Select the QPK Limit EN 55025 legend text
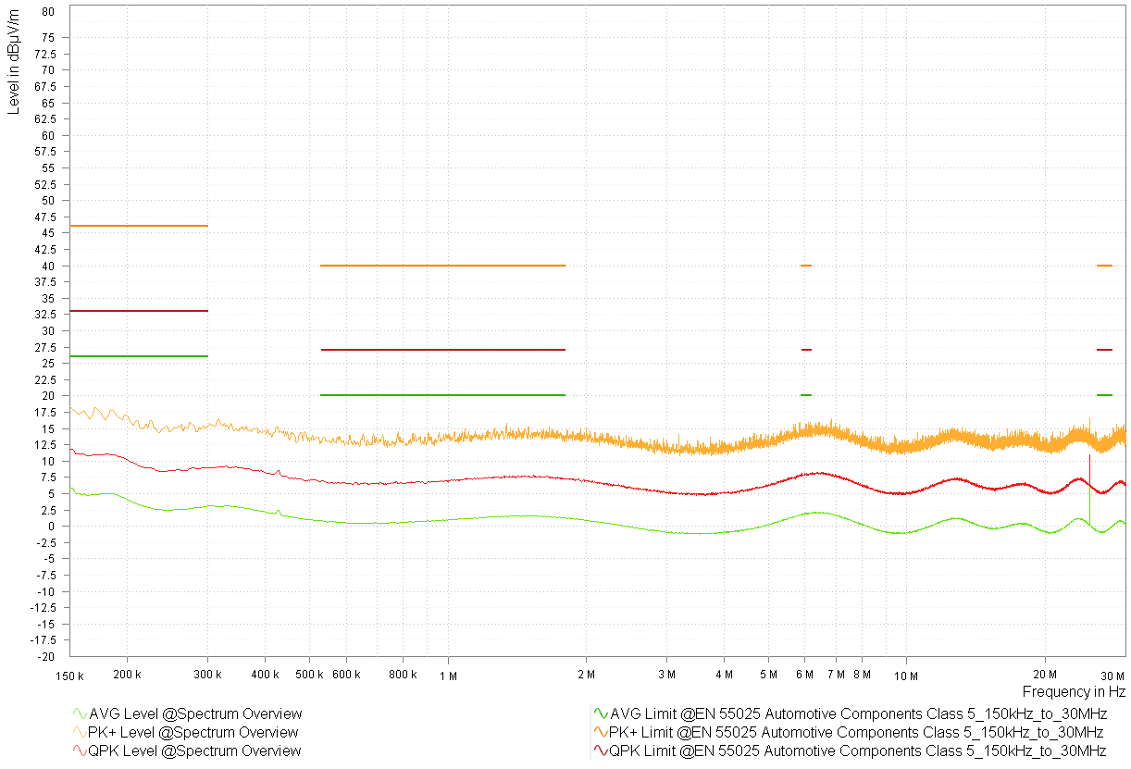 click(858, 751)
